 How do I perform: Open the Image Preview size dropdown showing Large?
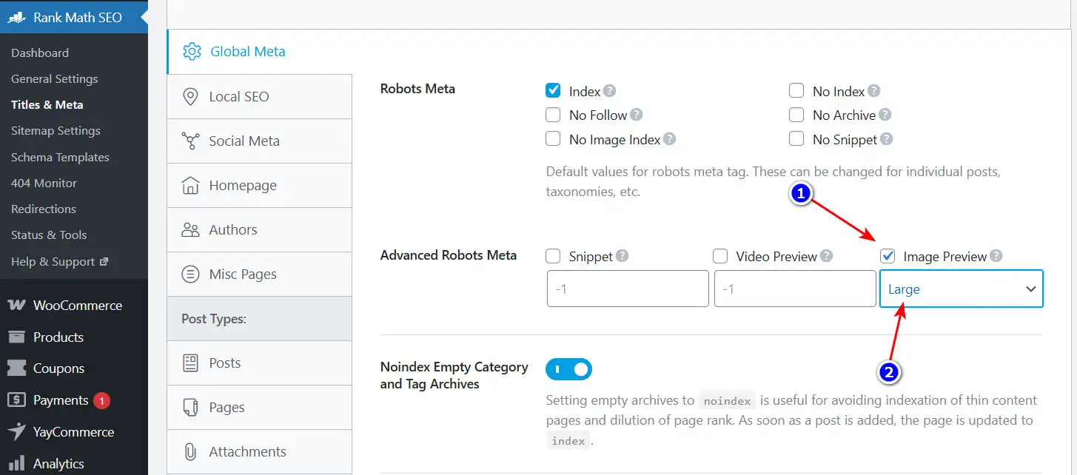(x=961, y=289)
